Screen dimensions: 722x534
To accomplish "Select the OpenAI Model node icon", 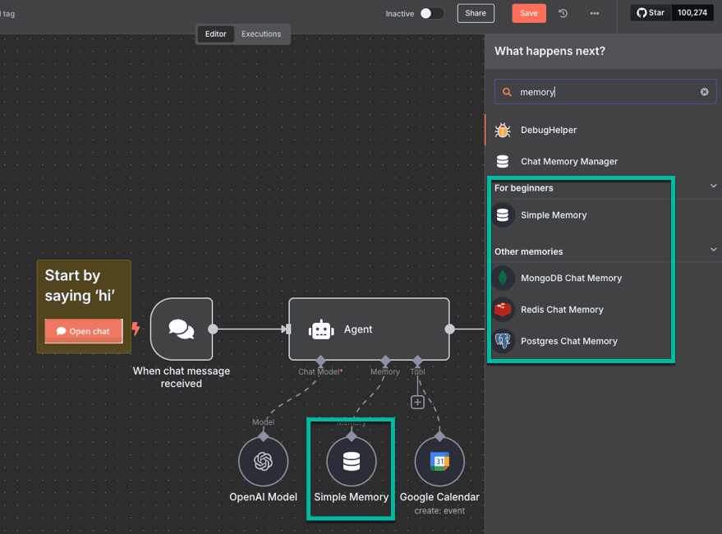I will [x=263, y=462].
